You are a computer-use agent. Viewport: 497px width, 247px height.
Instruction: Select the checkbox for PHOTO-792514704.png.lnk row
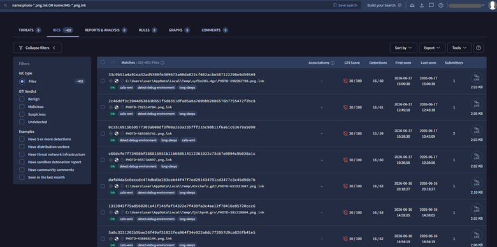103,107
